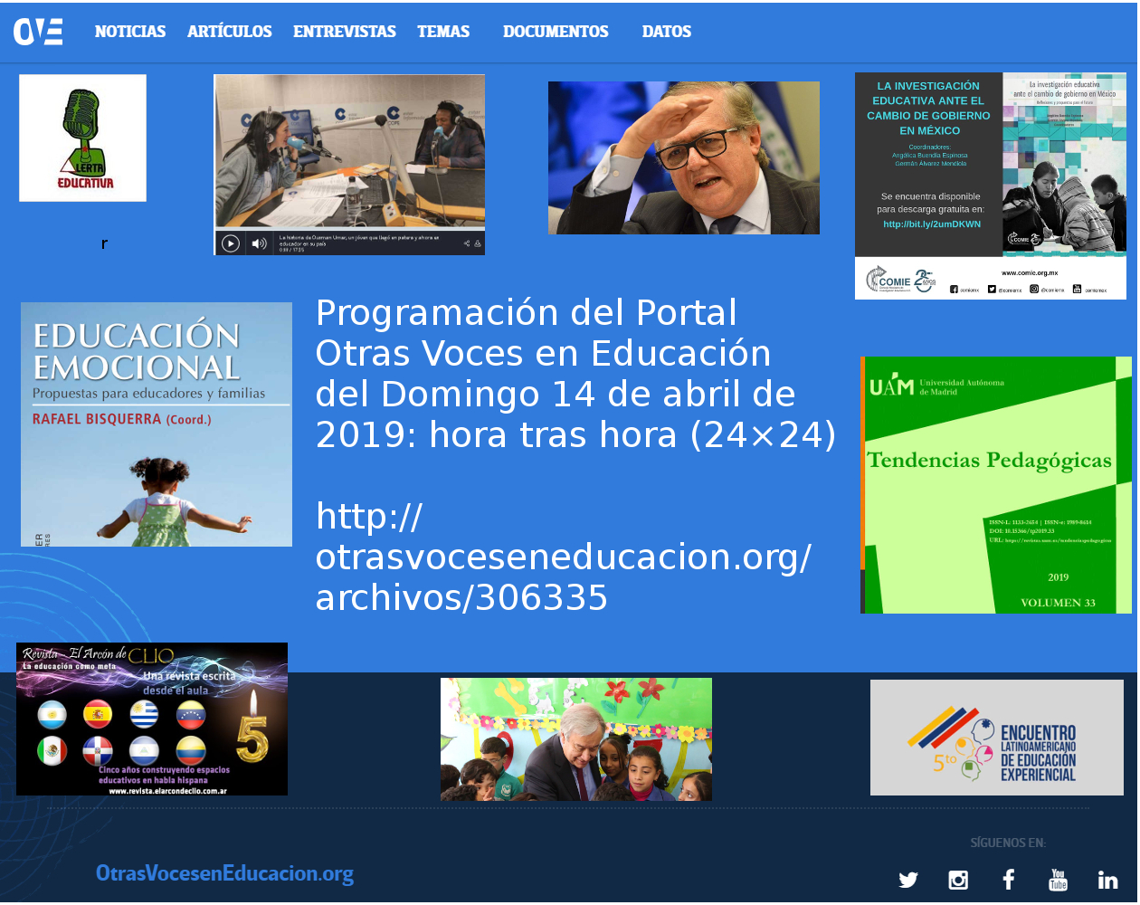Open the Instagram footer icon
1140x905 pixels.
[x=958, y=880]
